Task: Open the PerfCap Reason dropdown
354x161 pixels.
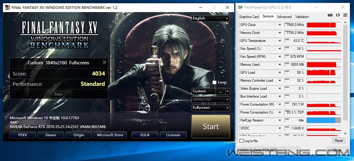Action: 280,120
